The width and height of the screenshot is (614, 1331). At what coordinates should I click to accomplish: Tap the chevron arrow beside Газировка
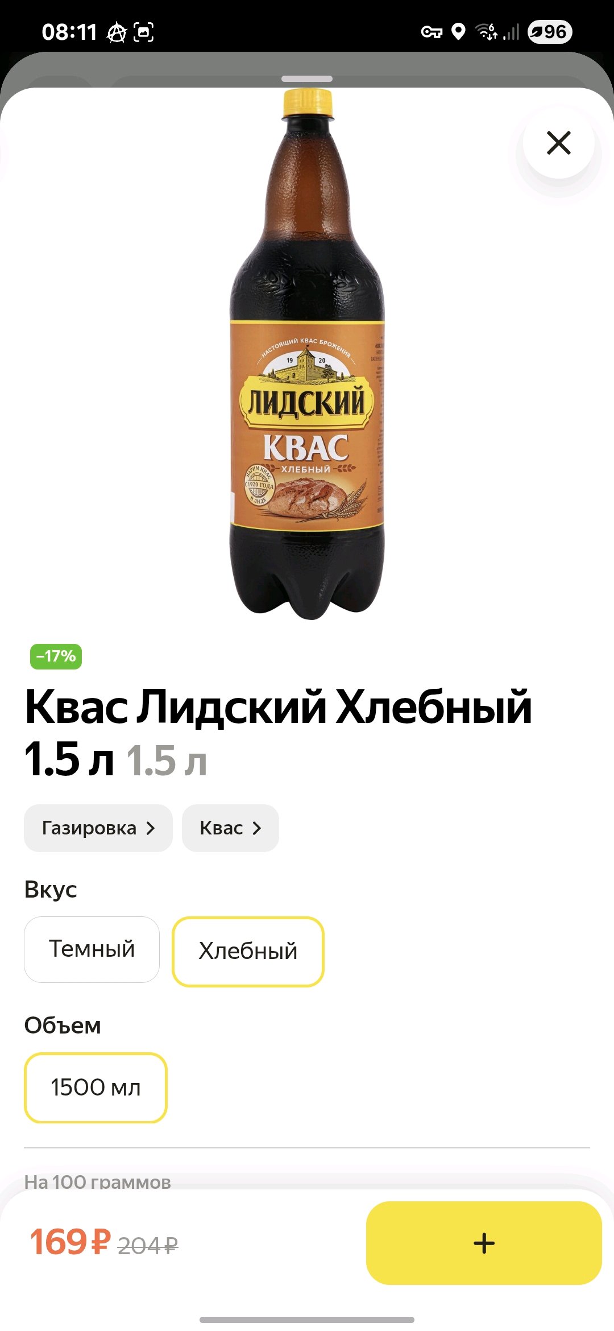[x=151, y=829]
